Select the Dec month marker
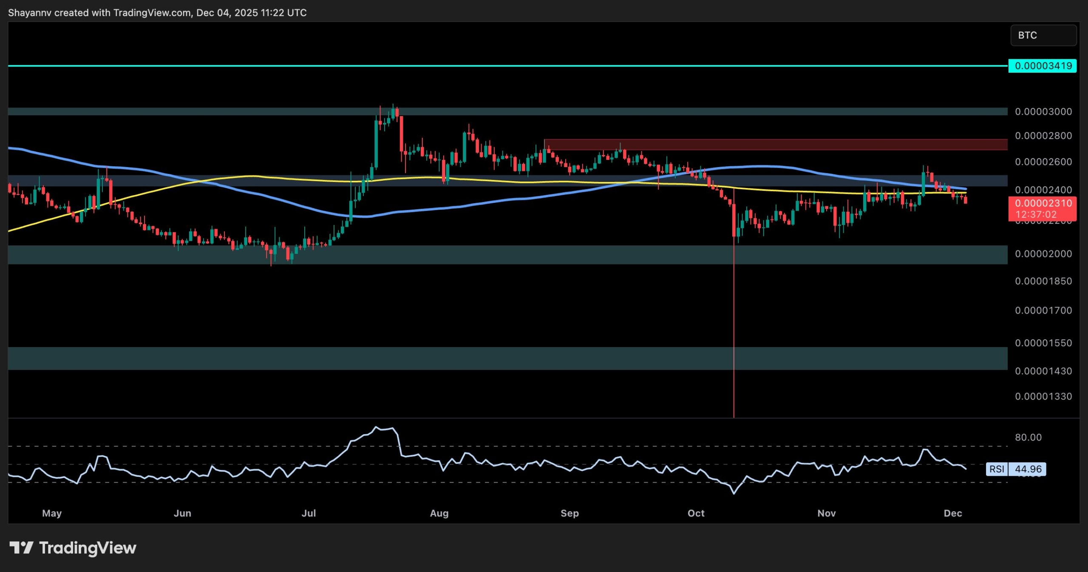Screen dimensions: 1088x572 click(952, 513)
